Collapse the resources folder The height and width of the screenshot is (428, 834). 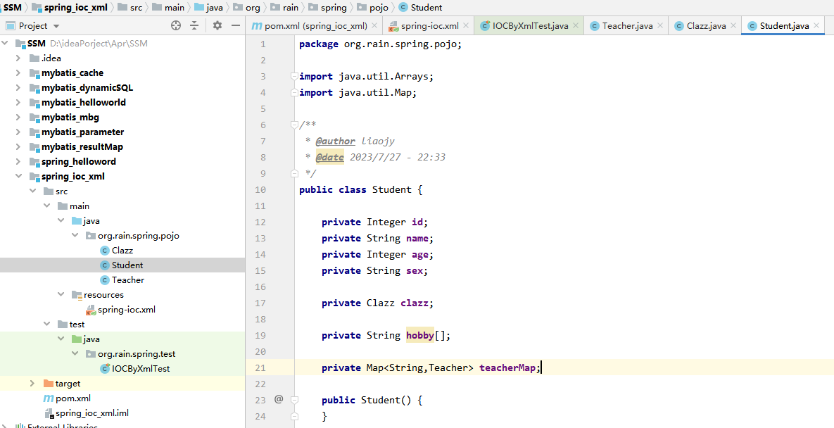[61, 294]
